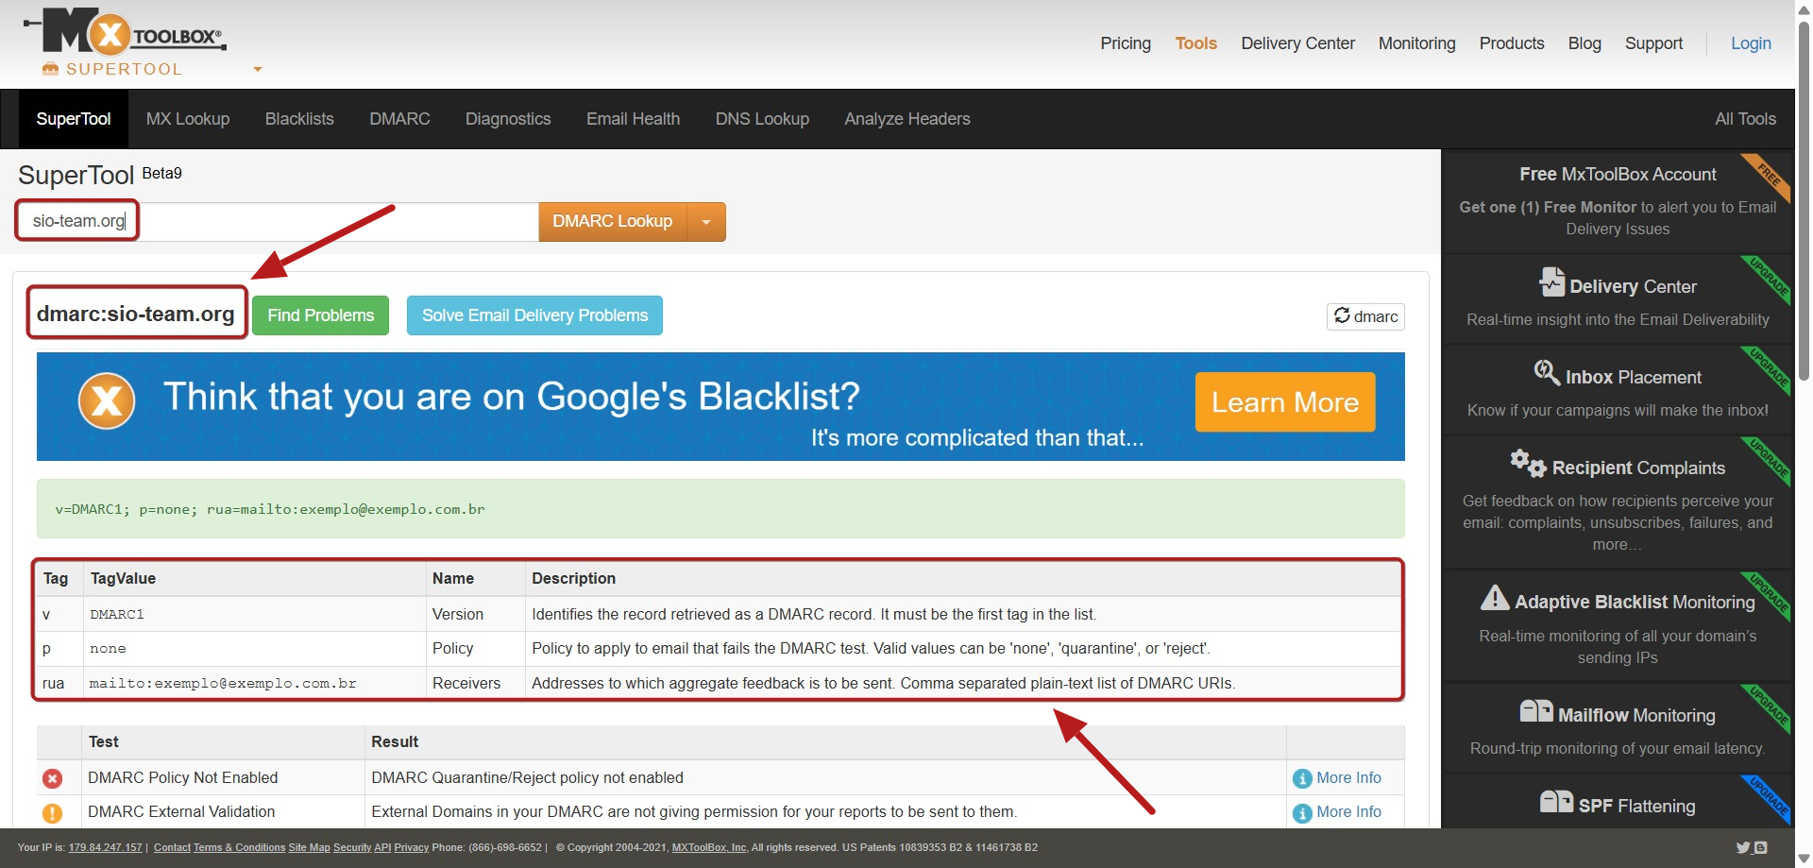Click the SPF Flattening mailbox icon
The width and height of the screenshot is (1813, 868).
tap(1556, 802)
